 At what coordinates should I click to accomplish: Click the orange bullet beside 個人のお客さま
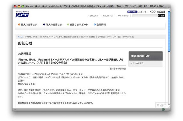(x=19, y=24)
